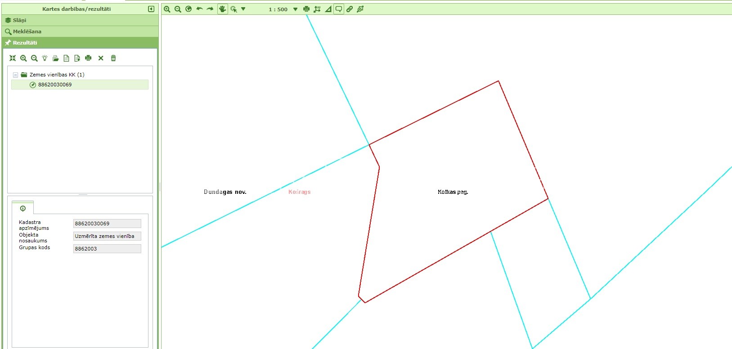Open the selection tool dropdown arrow
732x349 pixels.
click(243, 9)
